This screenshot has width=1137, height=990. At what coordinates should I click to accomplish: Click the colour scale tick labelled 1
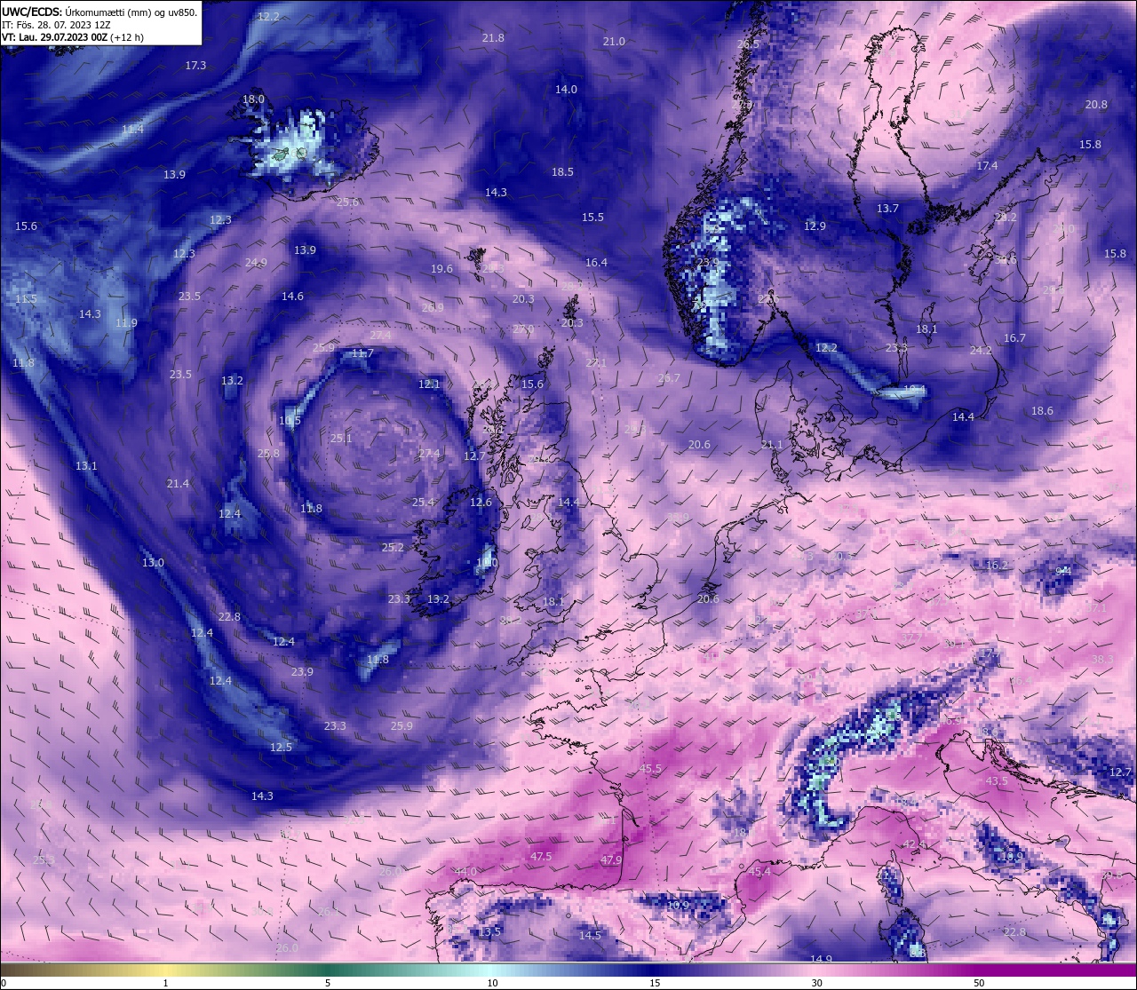click(x=165, y=983)
